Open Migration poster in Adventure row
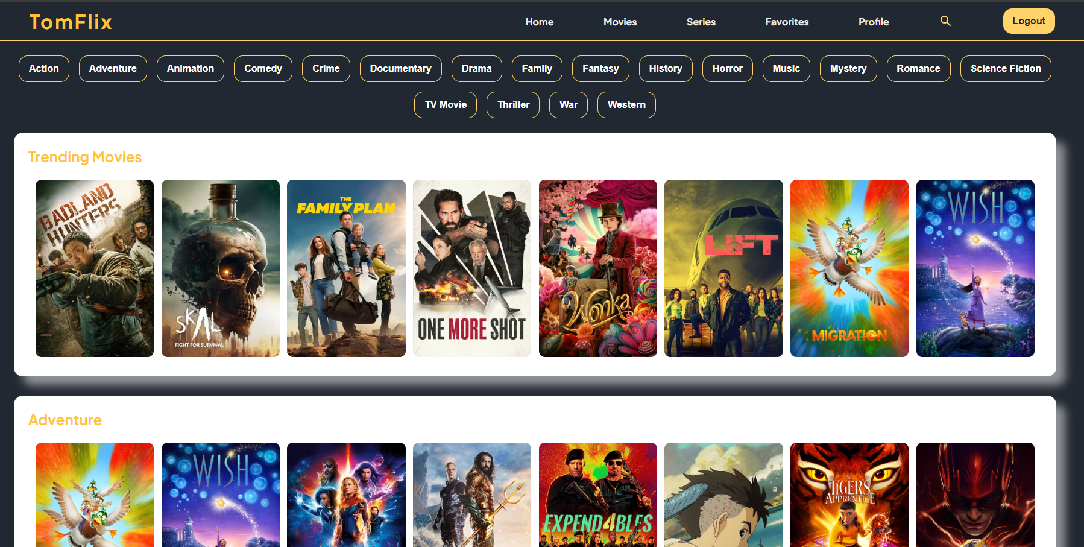This screenshot has height=547, width=1084. [x=95, y=495]
